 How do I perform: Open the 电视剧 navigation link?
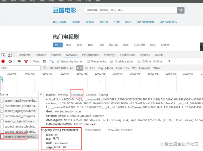[90, 22]
